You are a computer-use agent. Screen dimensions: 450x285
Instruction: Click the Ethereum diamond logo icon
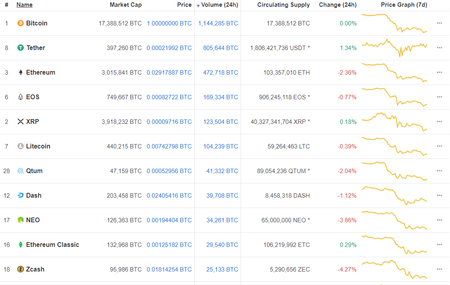coord(21,73)
